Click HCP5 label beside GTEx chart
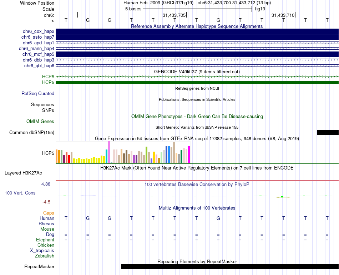339x275 pixels. (x=48, y=153)
